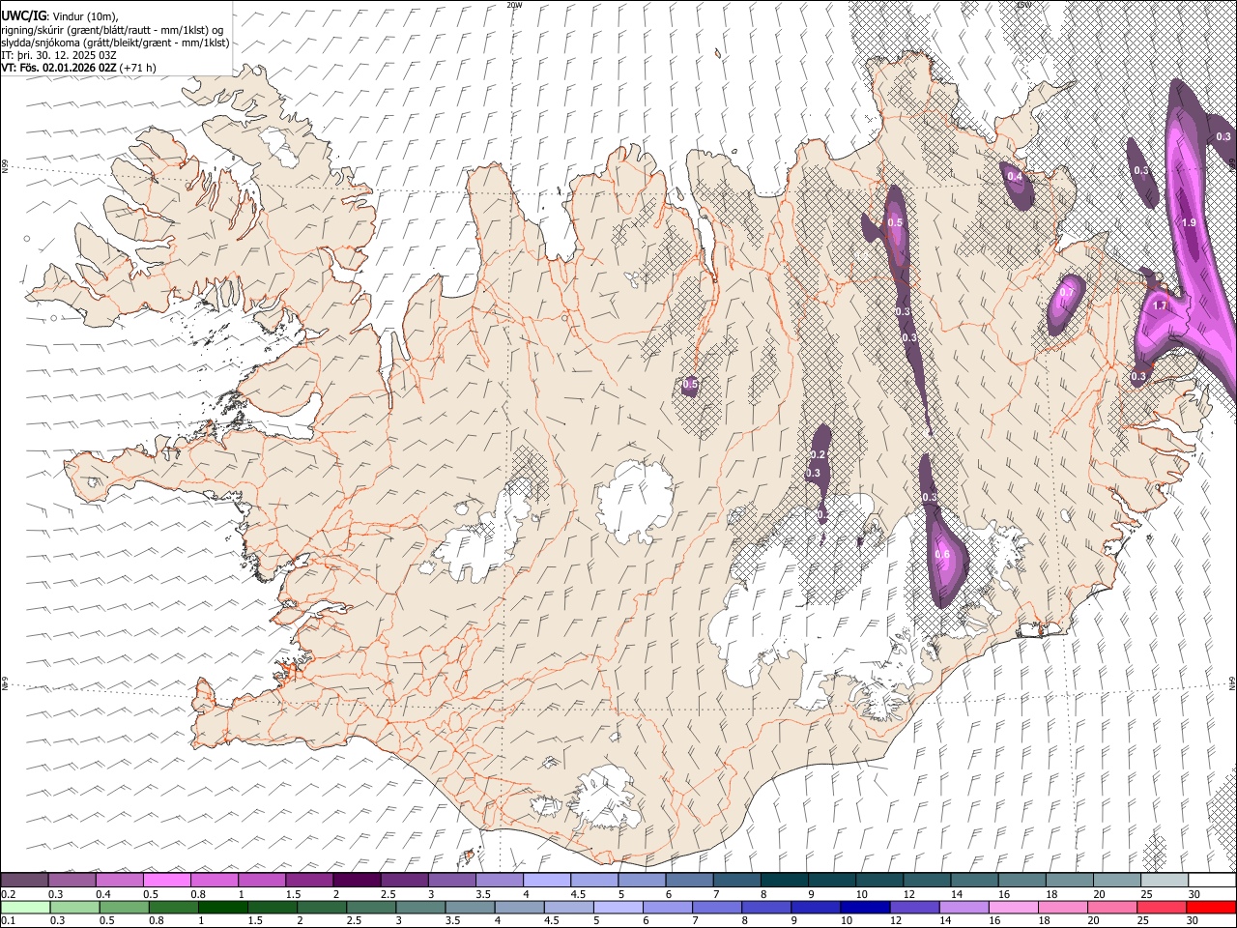
Task: Select the rose pink swatch labeled 20 in the green row
Action: (1111, 907)
